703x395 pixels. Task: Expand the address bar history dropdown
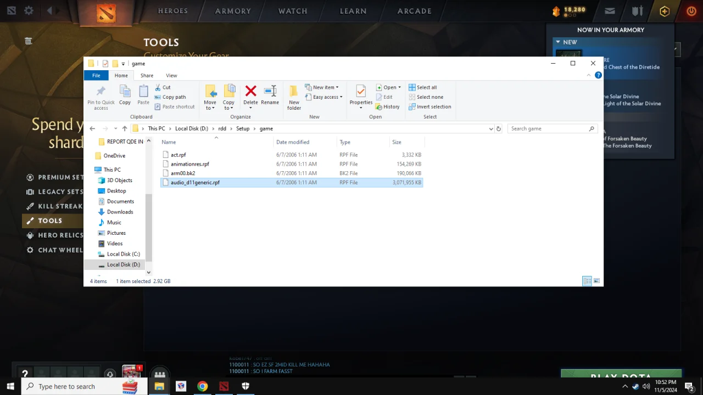[490, 128]
